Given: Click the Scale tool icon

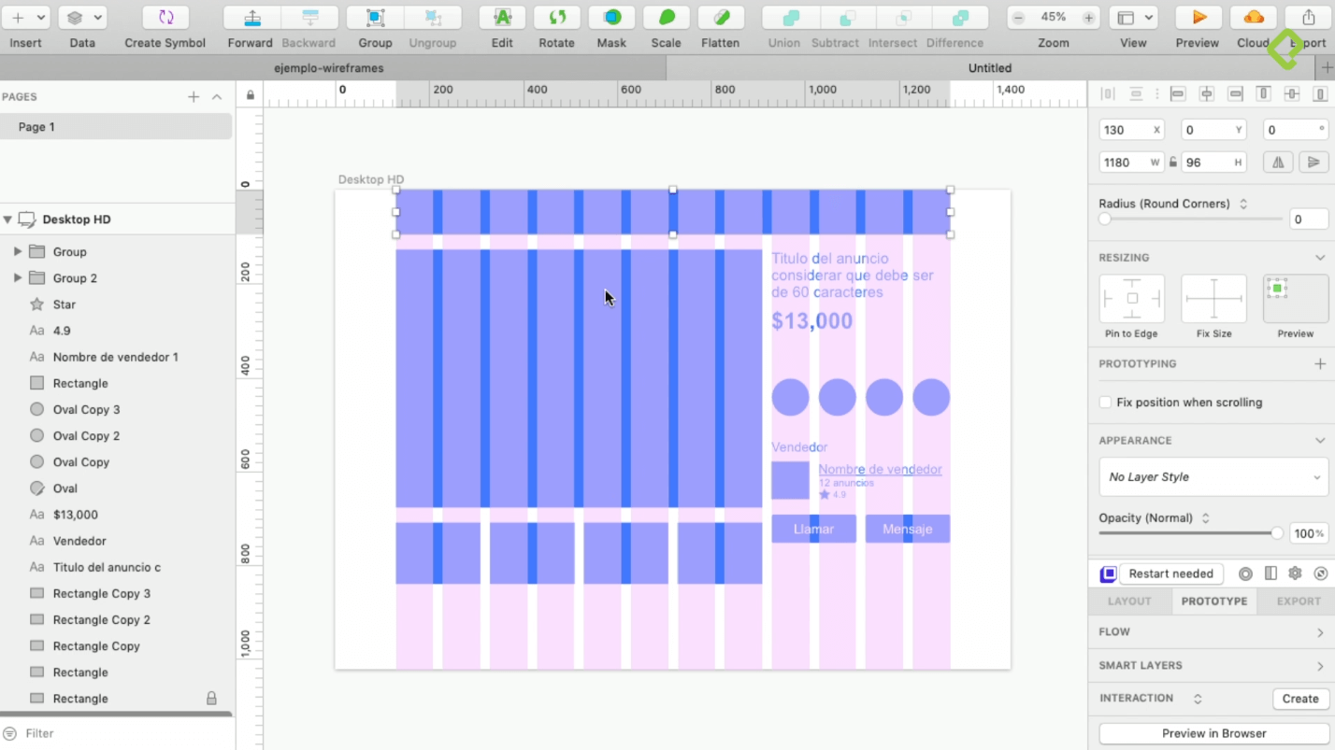Looking at the screenshot, I should (x=666, y=18).
